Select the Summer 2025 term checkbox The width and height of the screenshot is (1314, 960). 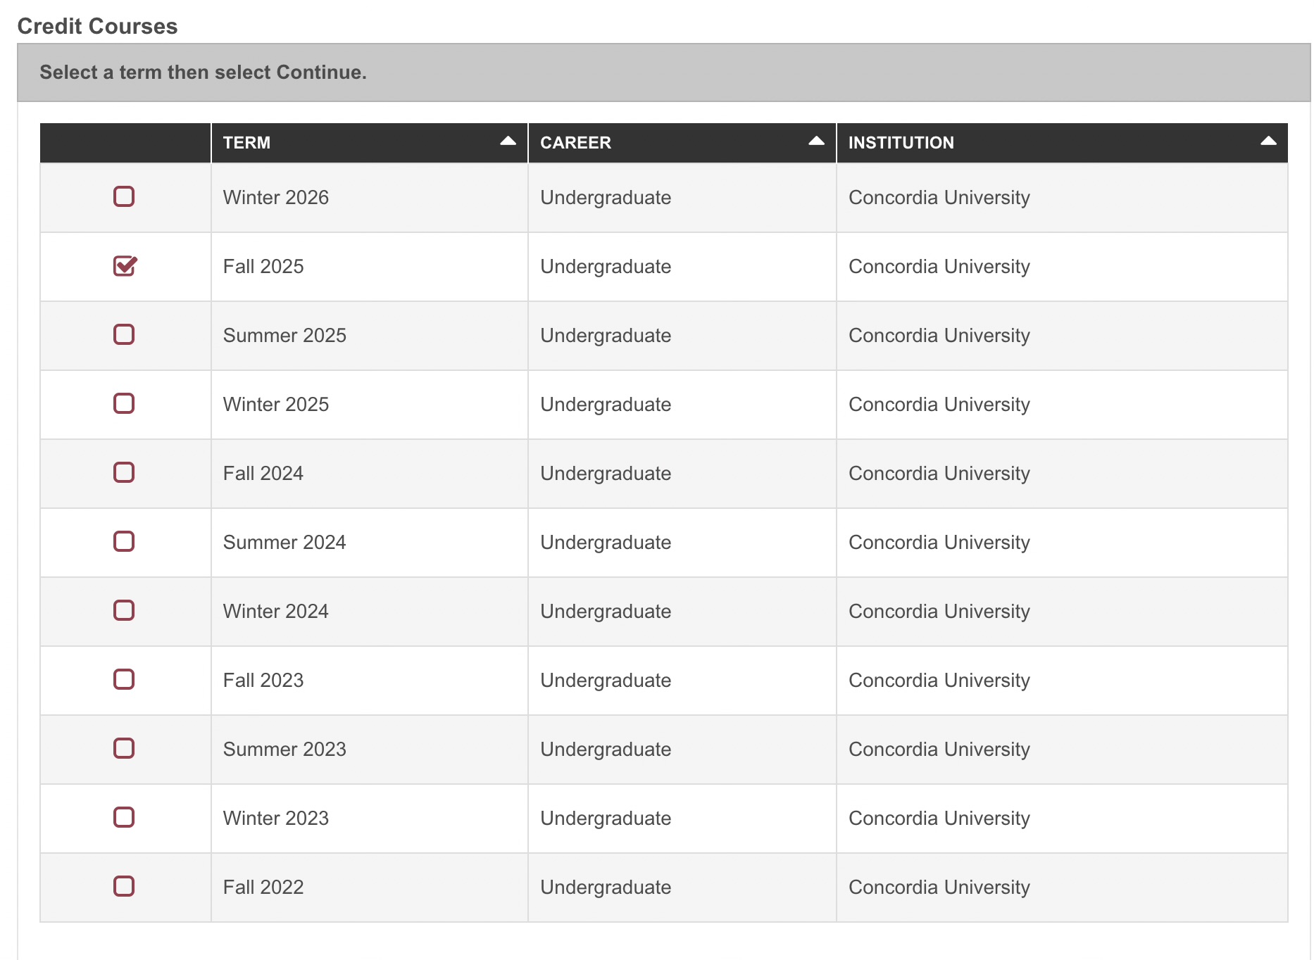point(124,334)
